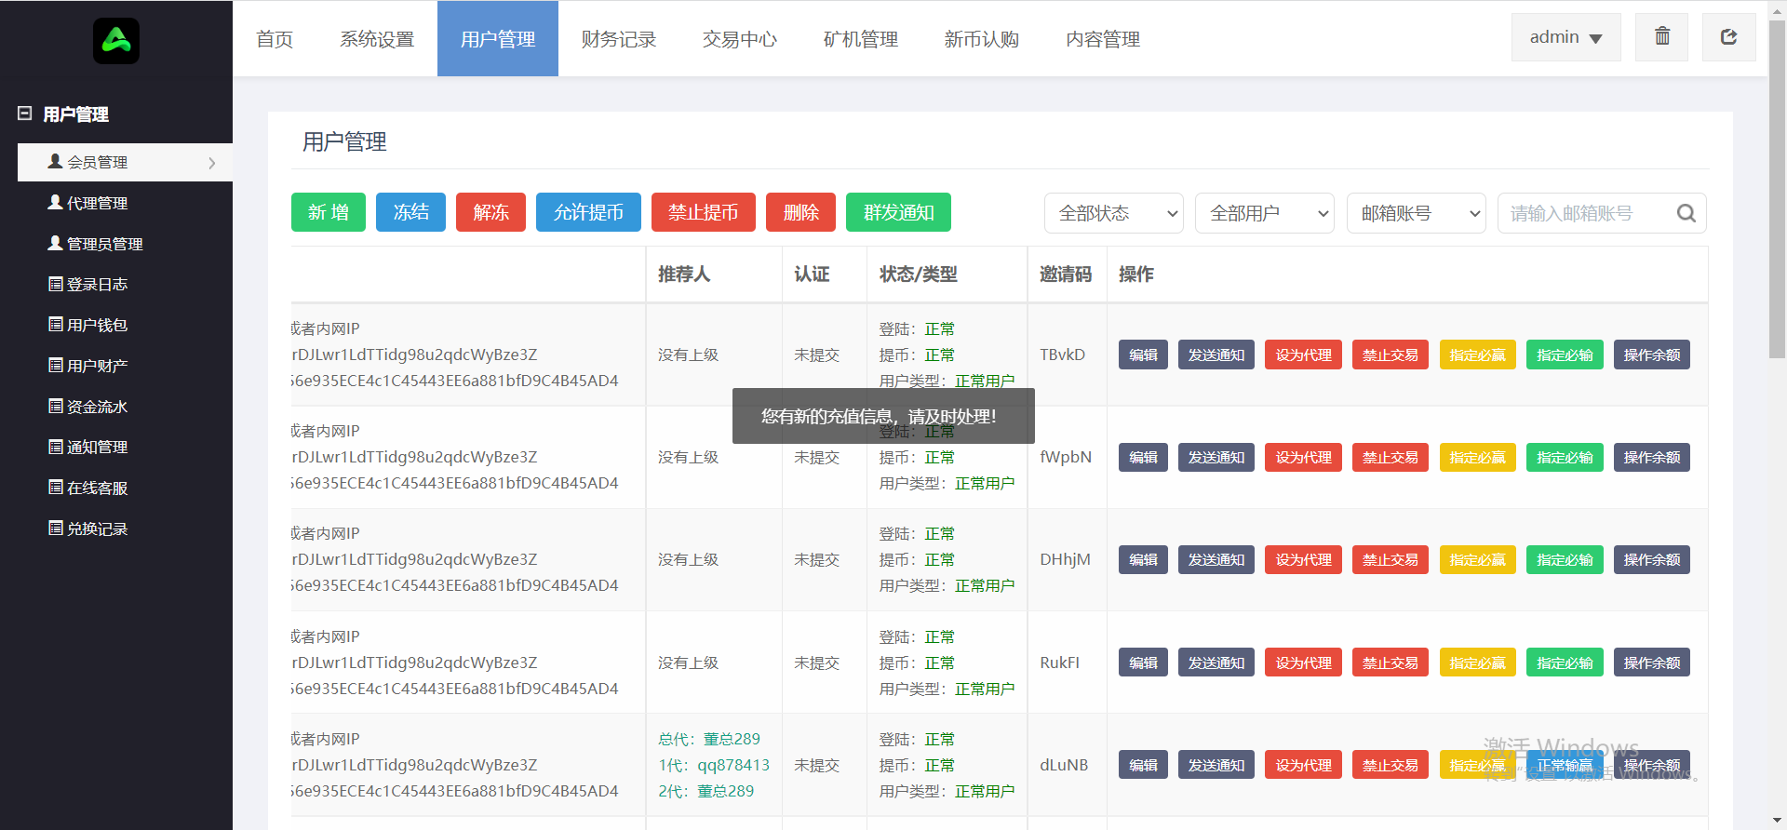Screen dimensions: 1787x830
Task: Open the 全部状态 filter dropdown
Action: pos(1114,213)
